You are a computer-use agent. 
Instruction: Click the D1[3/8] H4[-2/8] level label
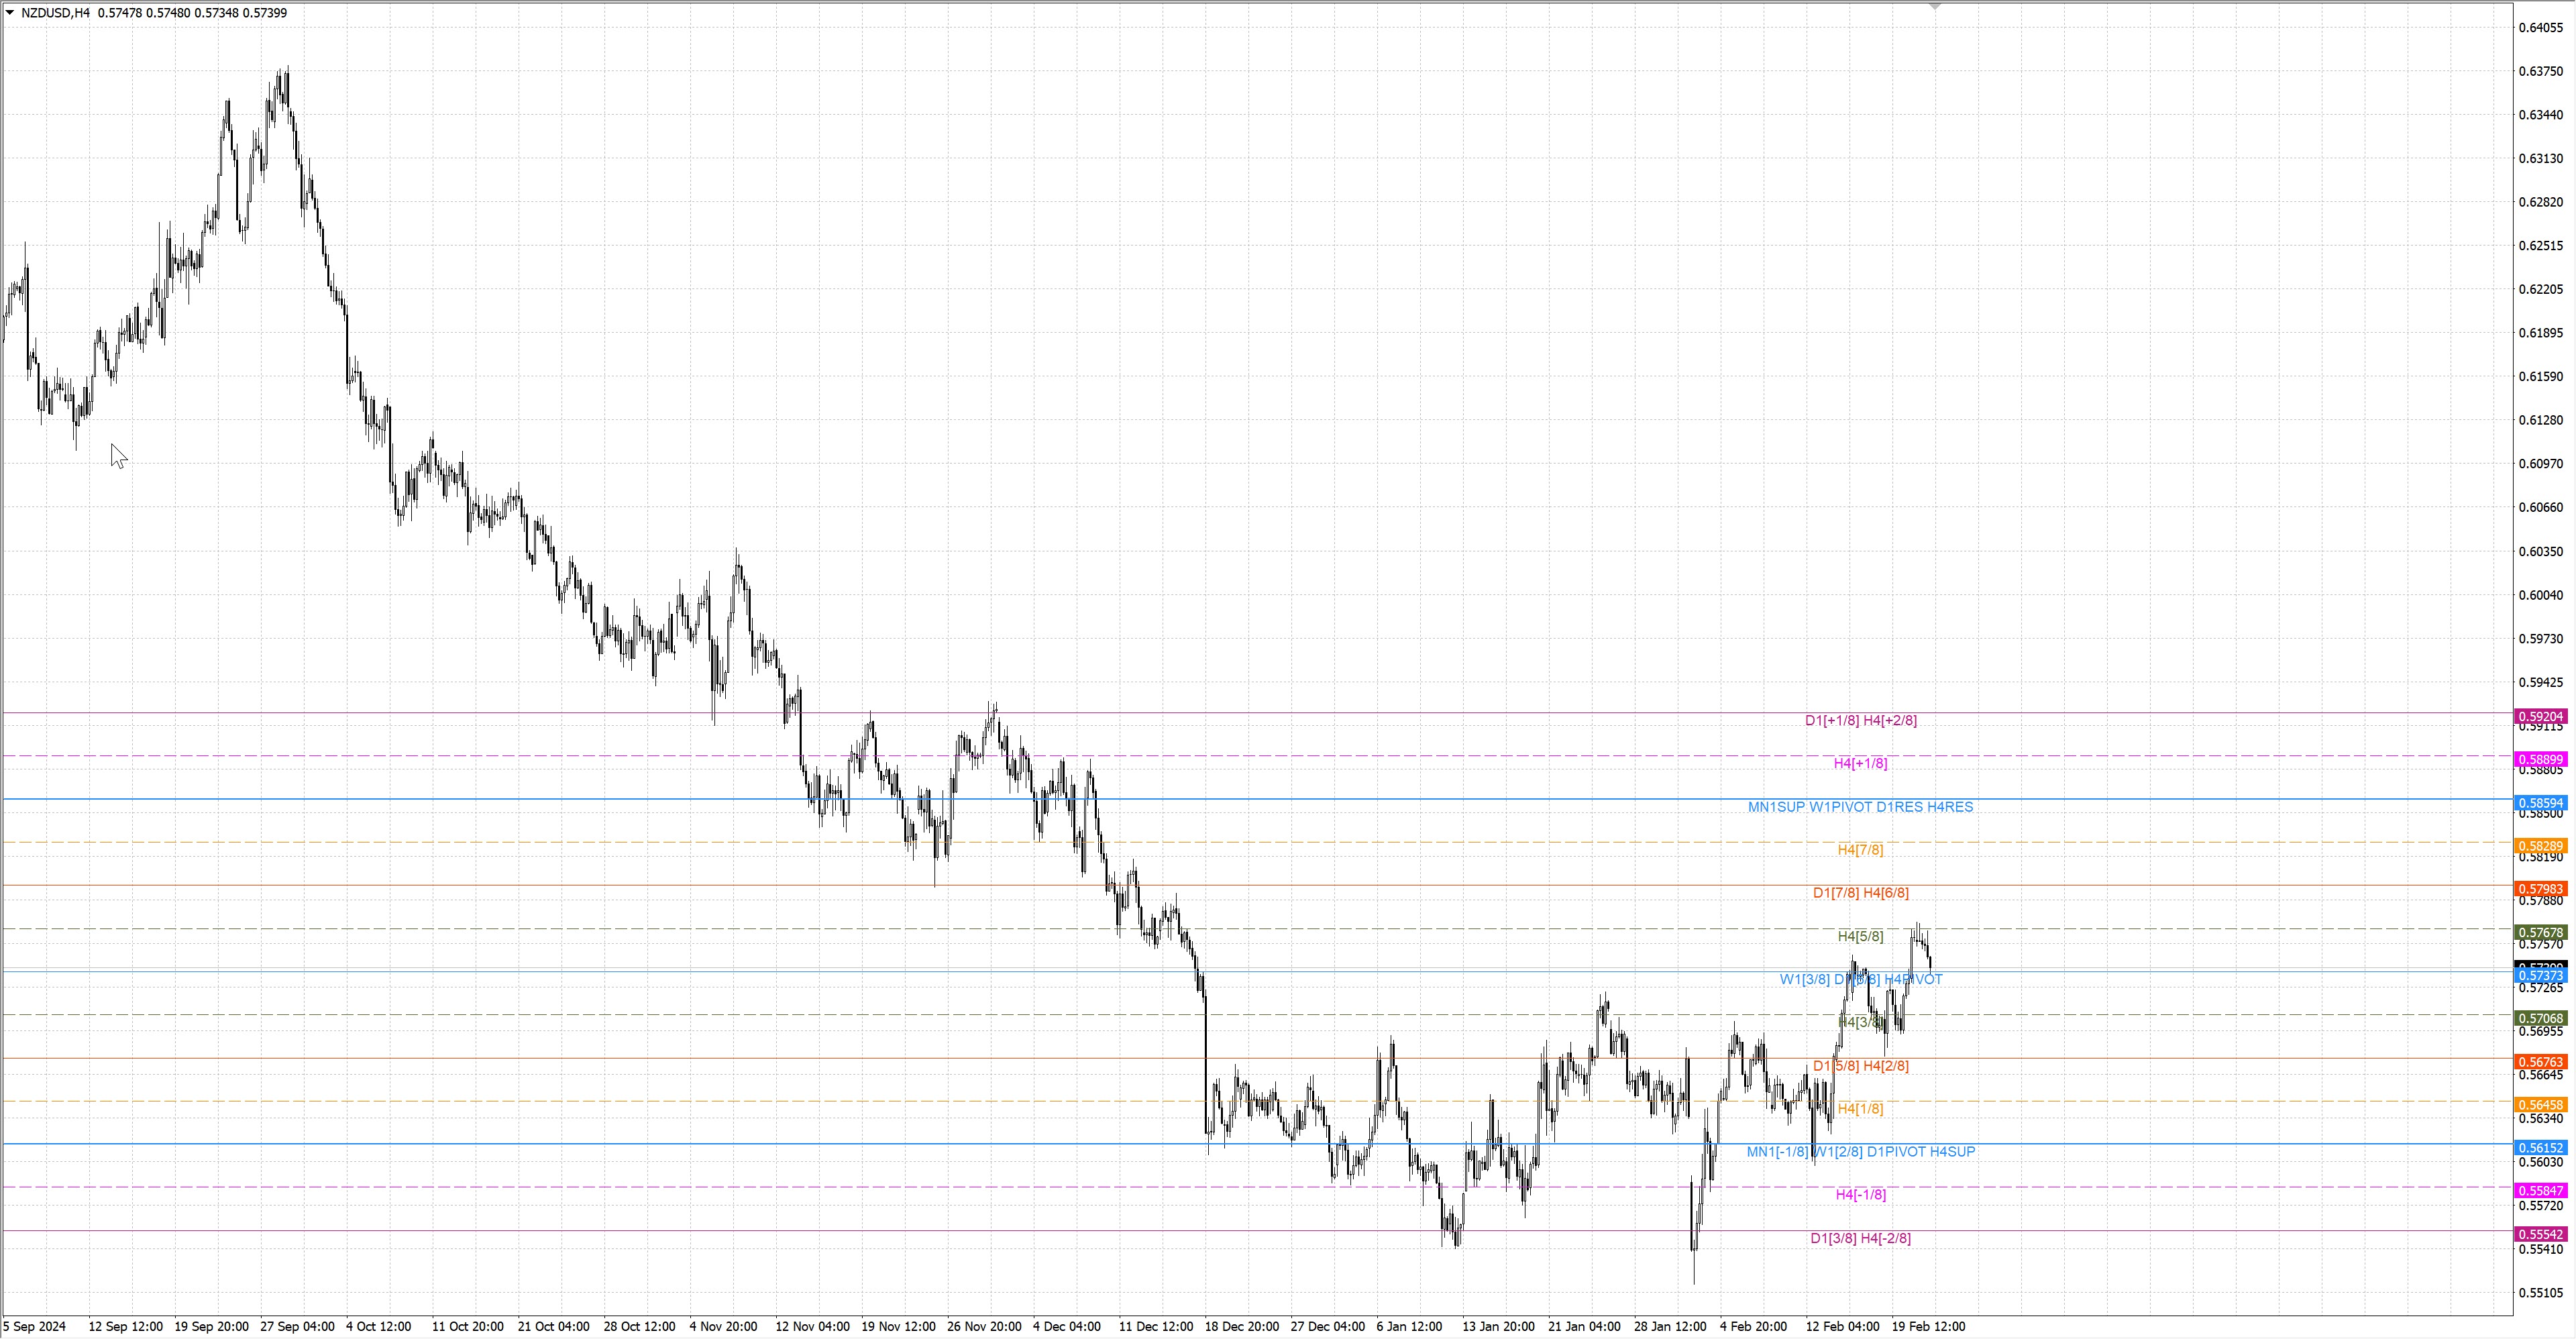point(1860,1238)
